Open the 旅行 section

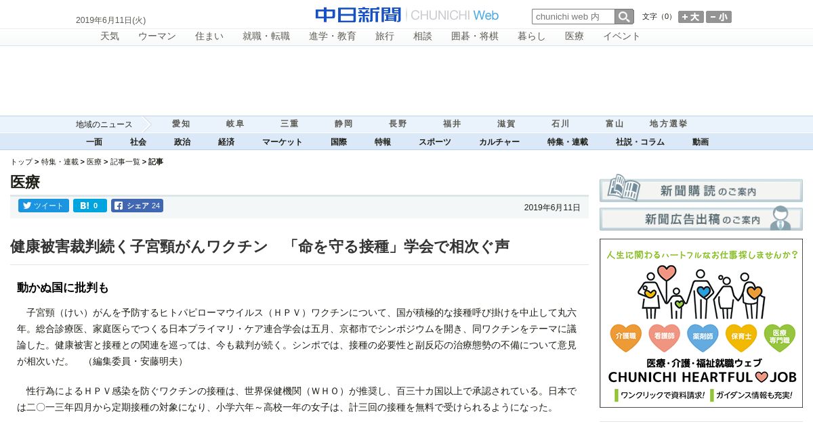click(x=385, y=37)
